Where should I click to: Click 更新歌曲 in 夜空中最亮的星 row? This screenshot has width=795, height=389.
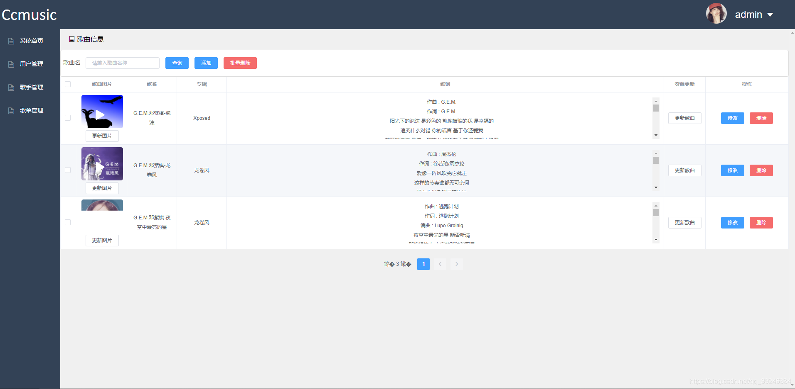[685, 223]
